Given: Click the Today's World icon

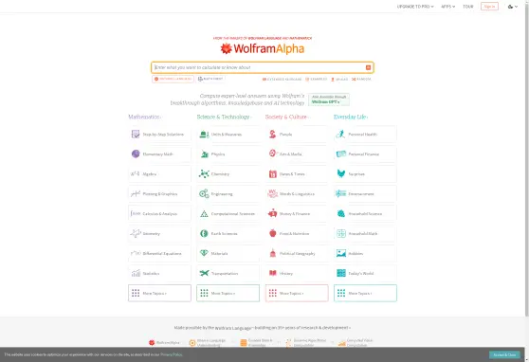Looking at the screenshot, I should point(341,273).
